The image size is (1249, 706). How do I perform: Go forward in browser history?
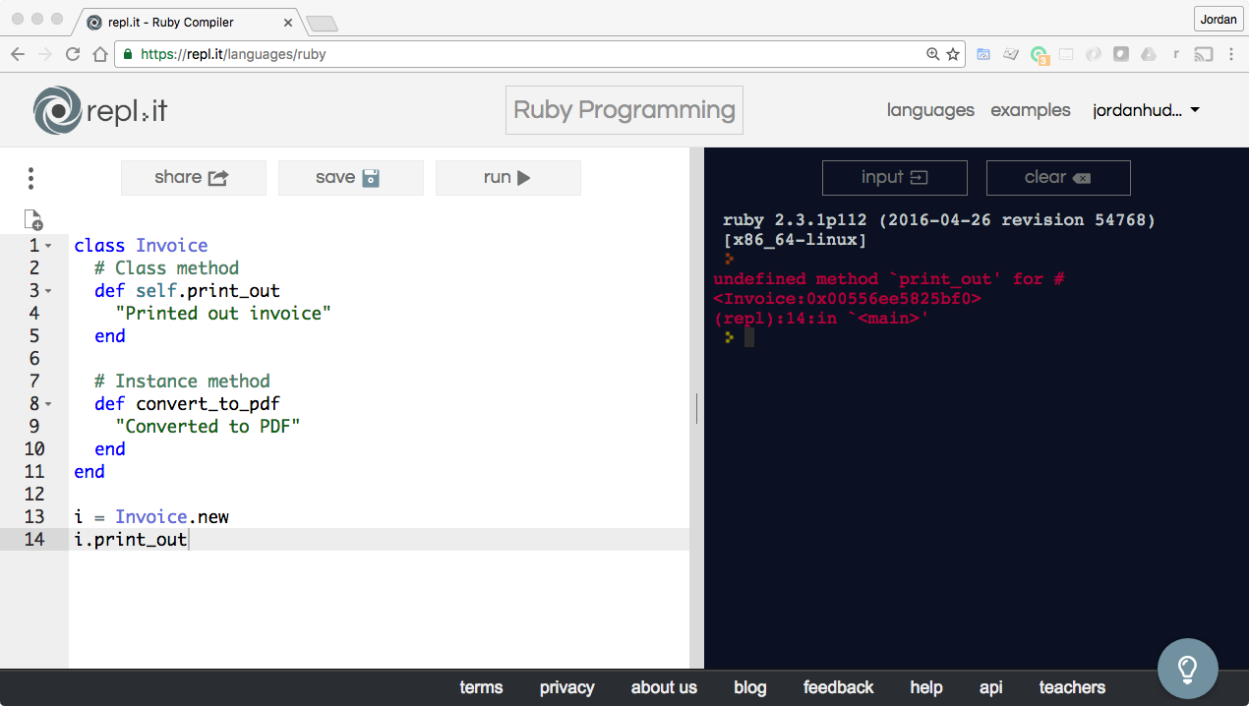(x=45, y=54)
